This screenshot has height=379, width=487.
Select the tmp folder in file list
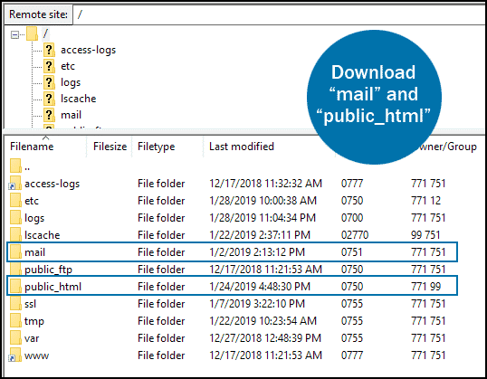coord(34,321)
